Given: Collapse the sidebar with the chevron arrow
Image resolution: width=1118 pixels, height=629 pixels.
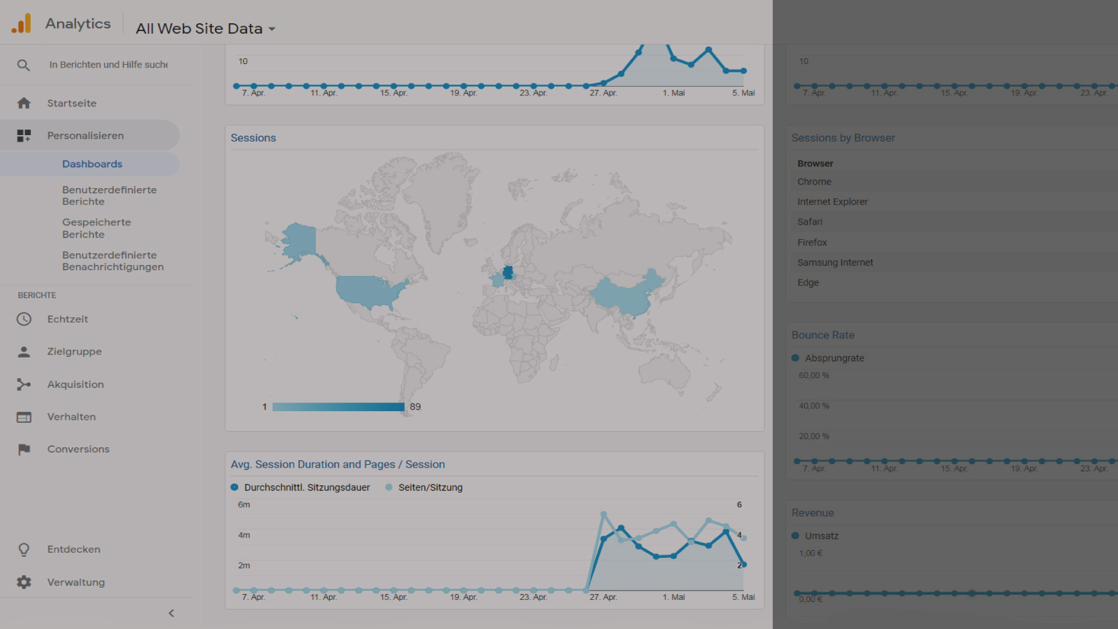Looking at the screenshot, I should [x=171, y=613].
